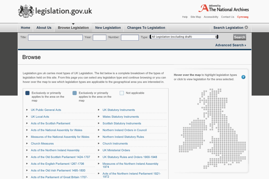
Task: Open the legislation Type dropdown
Action: [184, 37]
